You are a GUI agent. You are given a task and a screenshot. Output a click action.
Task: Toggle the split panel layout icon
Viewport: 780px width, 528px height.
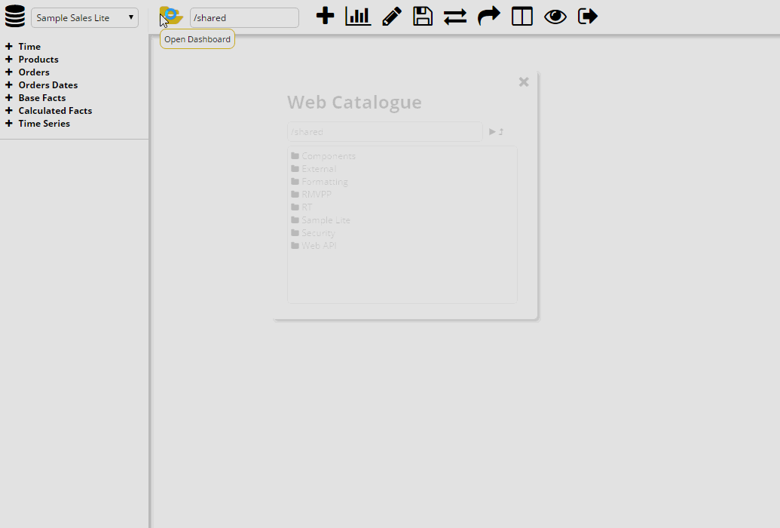pyautogui.click(x=522, y=16)
